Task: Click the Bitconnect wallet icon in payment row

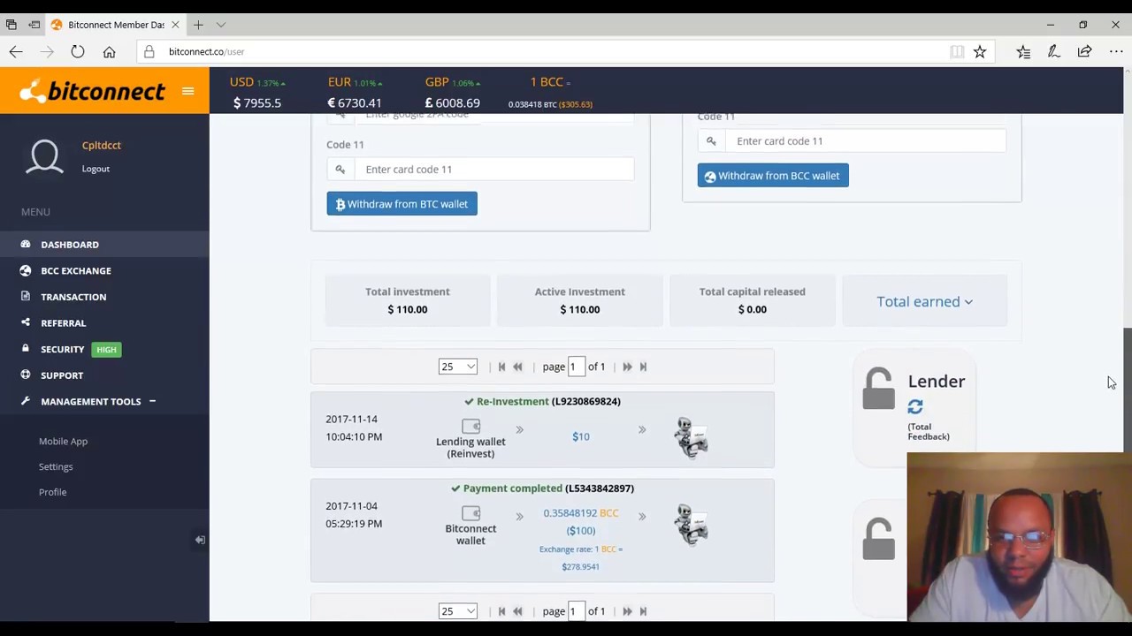Action: (x=470, y=513)
